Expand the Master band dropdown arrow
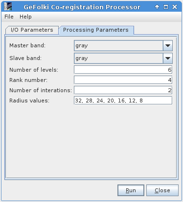This screenshot has width=183, height=202. pos(168,46)
